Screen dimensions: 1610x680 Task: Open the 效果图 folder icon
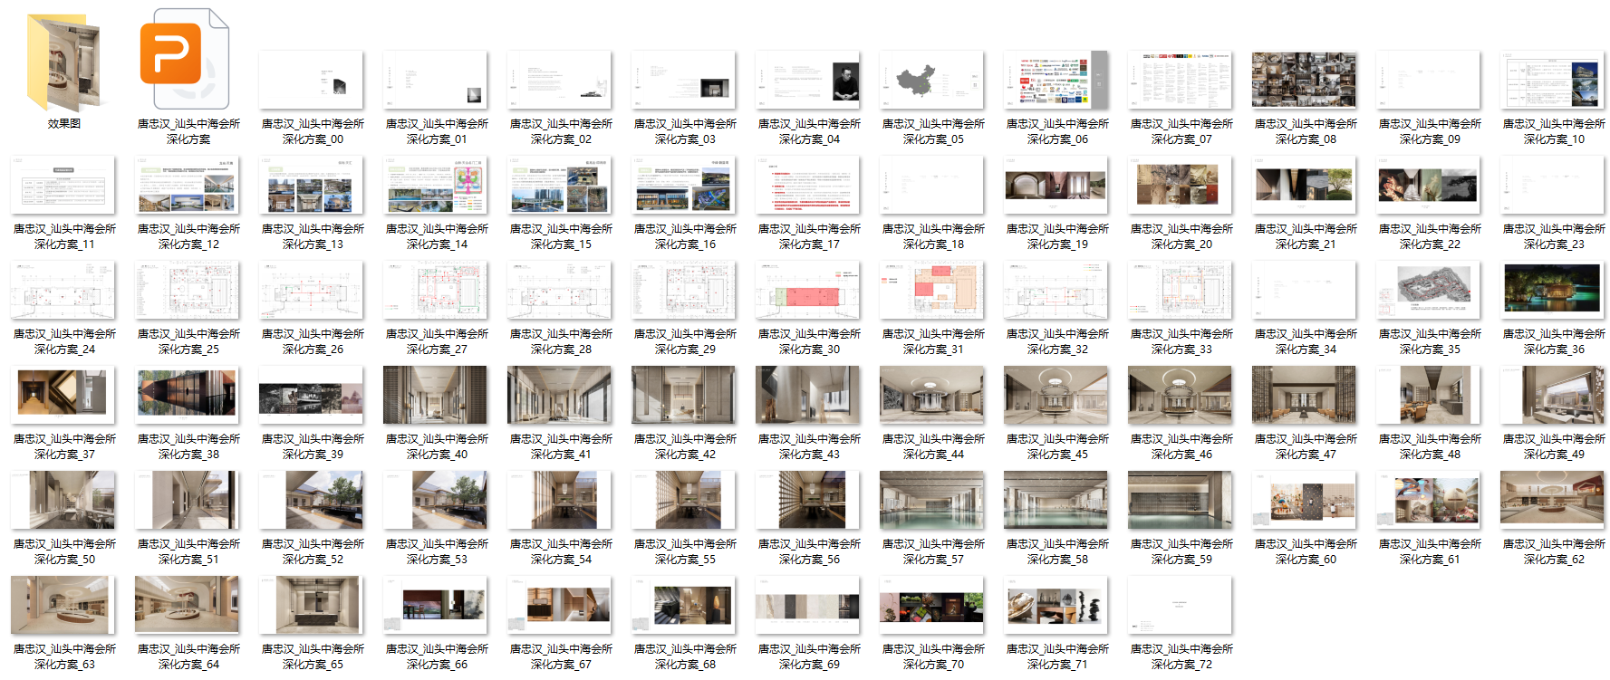[63, 63]
